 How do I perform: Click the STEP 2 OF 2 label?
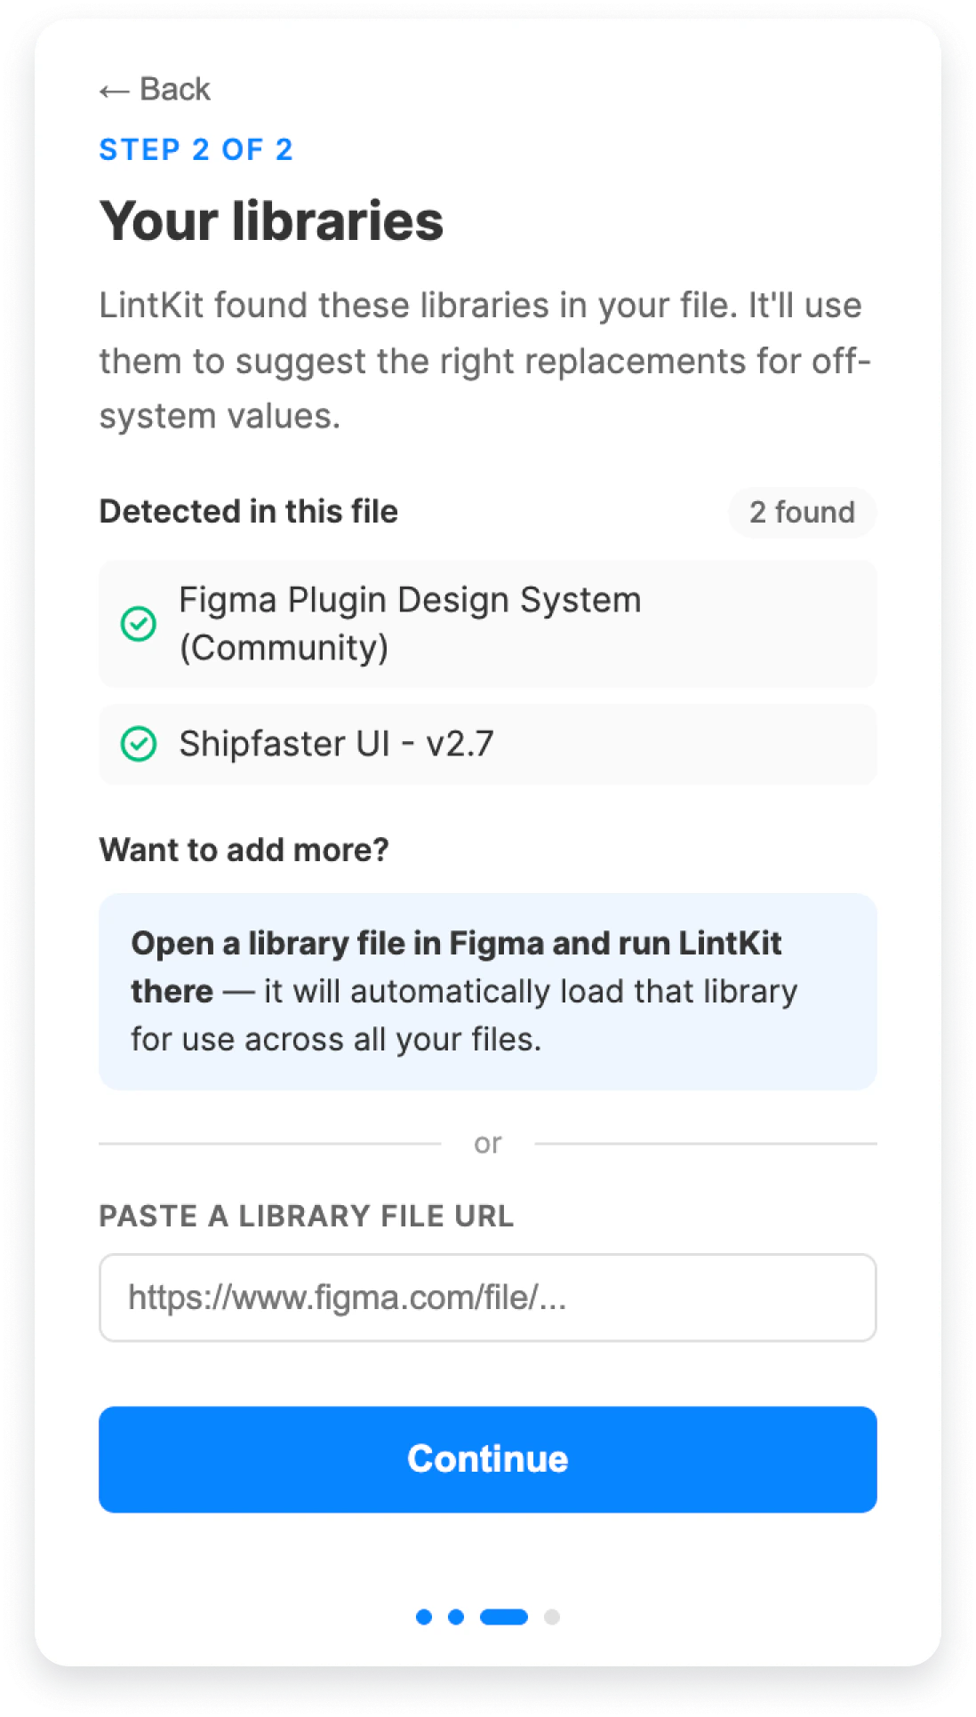(x=196, y=149)
